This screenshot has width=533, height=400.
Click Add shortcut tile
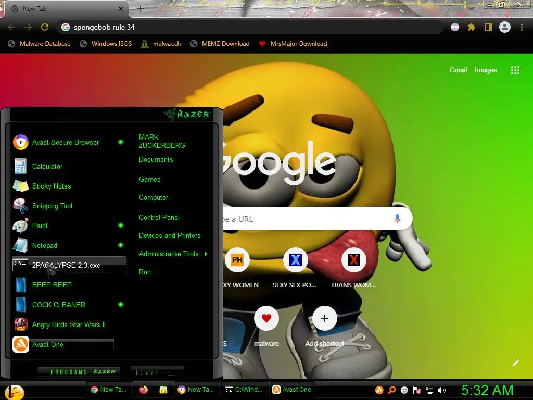[325, 318]
